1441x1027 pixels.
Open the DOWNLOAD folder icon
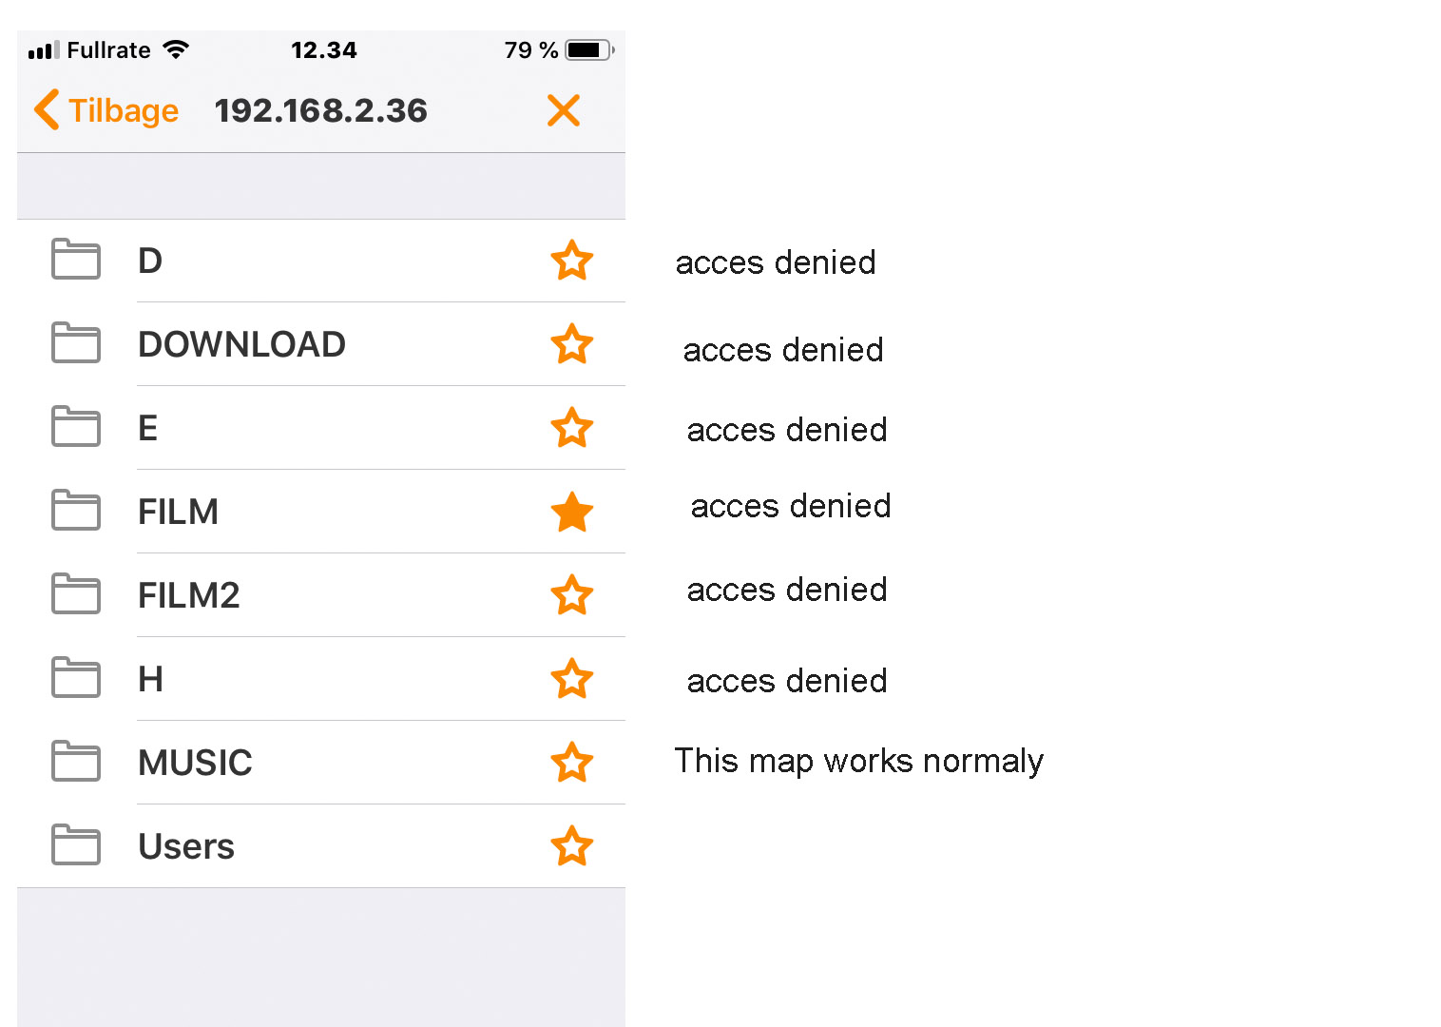(76, 343)
